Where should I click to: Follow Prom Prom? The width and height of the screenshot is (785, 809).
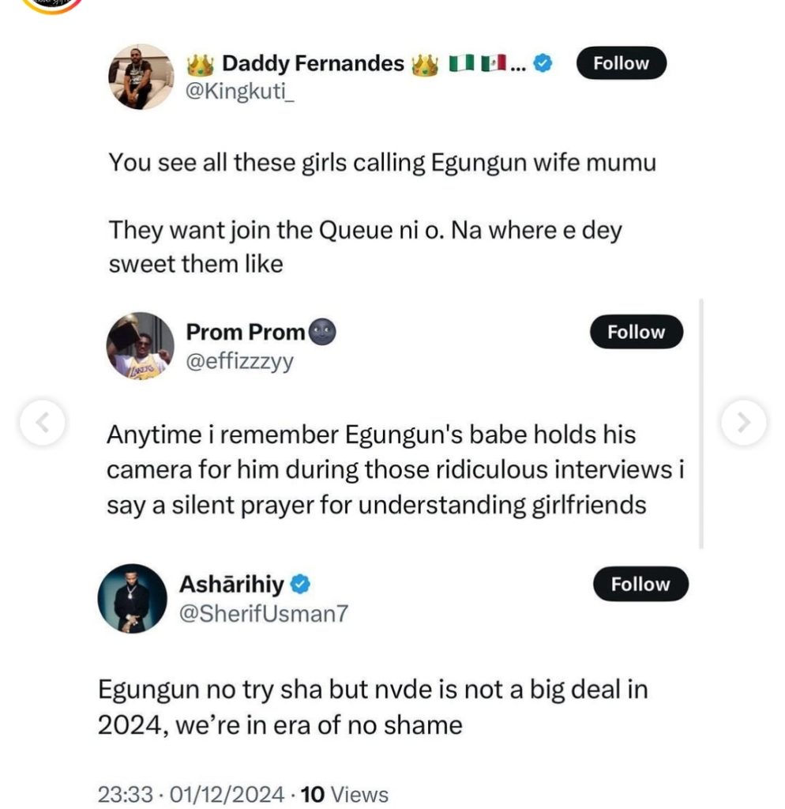click(636, 333)
